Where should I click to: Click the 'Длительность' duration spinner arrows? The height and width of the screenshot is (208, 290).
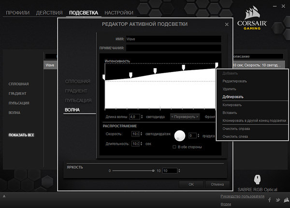tap(142, 144)
